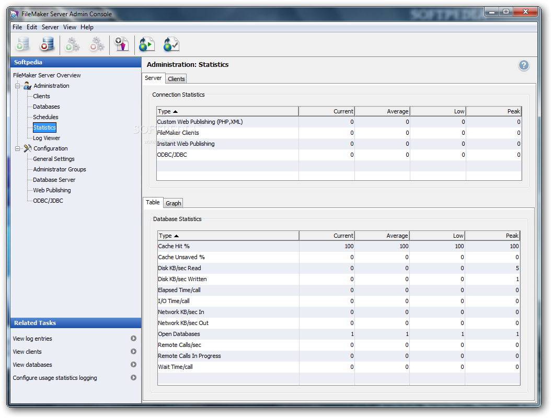Select the Instant Web Publishing row
This screenshot has height=418, width=552.
pos(339,144)
